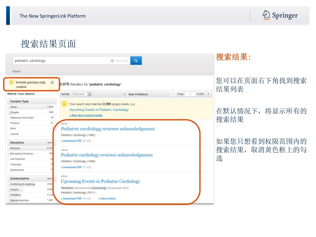This screenshot has height=237, width=316.
Task: Click the blue magnifier search button
Action: 136,60
